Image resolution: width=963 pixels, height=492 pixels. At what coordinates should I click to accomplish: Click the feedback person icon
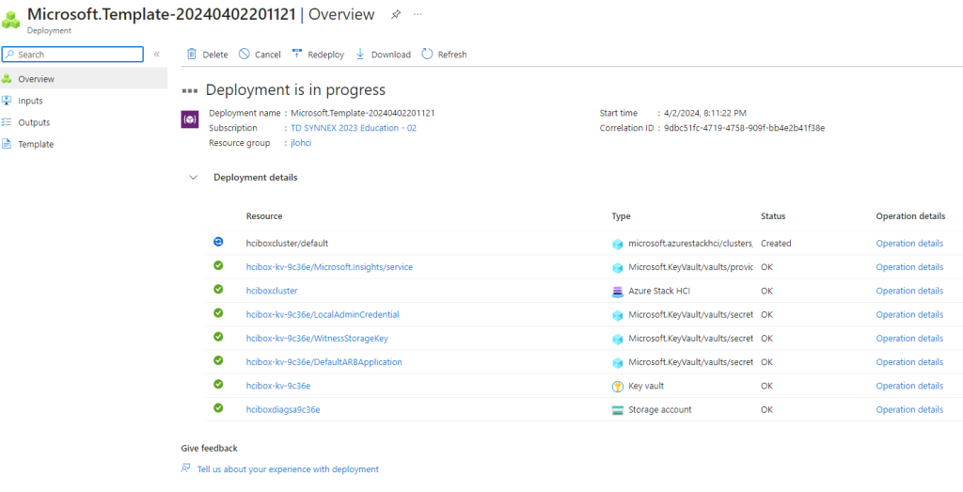coord(186,468)
